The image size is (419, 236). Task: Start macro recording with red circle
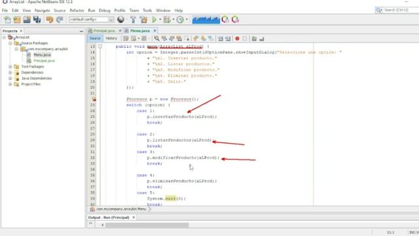[237, 39]
